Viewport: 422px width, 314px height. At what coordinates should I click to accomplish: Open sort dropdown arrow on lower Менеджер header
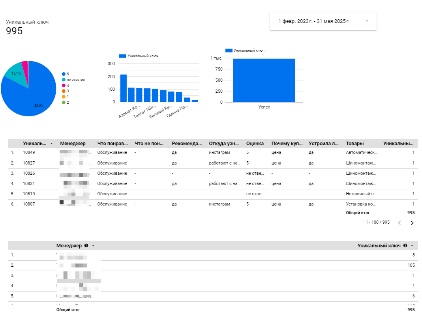(93, 246)
